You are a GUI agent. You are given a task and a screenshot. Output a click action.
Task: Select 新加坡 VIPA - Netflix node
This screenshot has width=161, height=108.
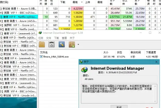pyautogui.click(x=18, y=54)
